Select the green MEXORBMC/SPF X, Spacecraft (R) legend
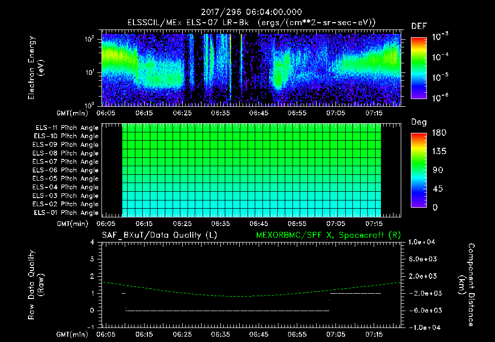 [328, 235]
